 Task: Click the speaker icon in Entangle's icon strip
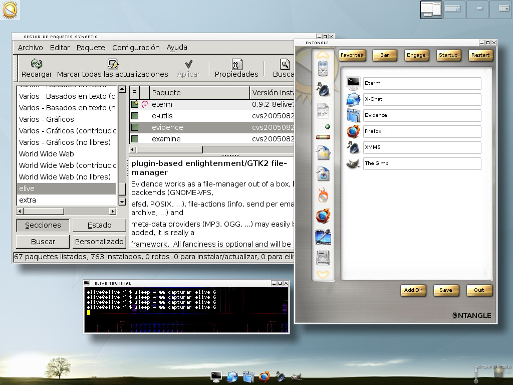[323, 89]
